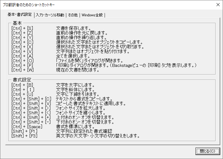Click the [Ctrl] + [Z] shortcut label
Viewport: 223px width, 159px height.
(x=22, y=33)
